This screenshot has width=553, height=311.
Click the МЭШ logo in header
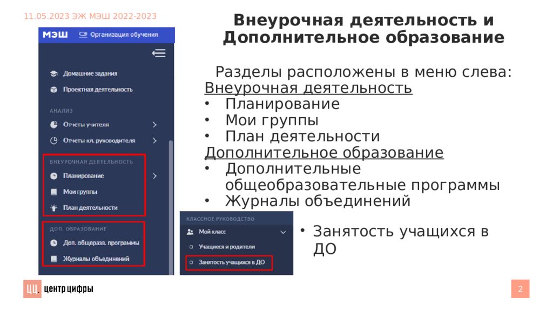click(x=55, y=35)
